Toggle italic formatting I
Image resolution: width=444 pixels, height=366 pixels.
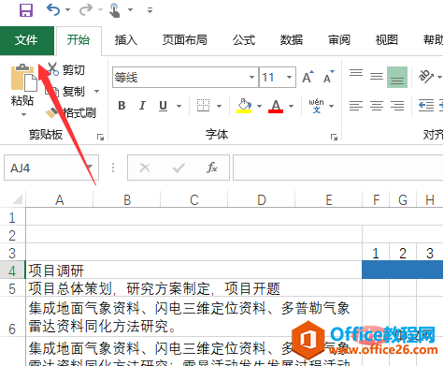pyautogui.click(x=142, y=106)
